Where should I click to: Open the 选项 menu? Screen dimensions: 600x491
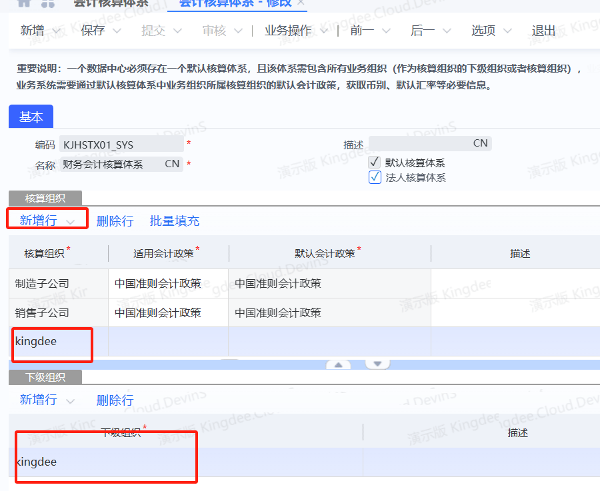(483, 30)
